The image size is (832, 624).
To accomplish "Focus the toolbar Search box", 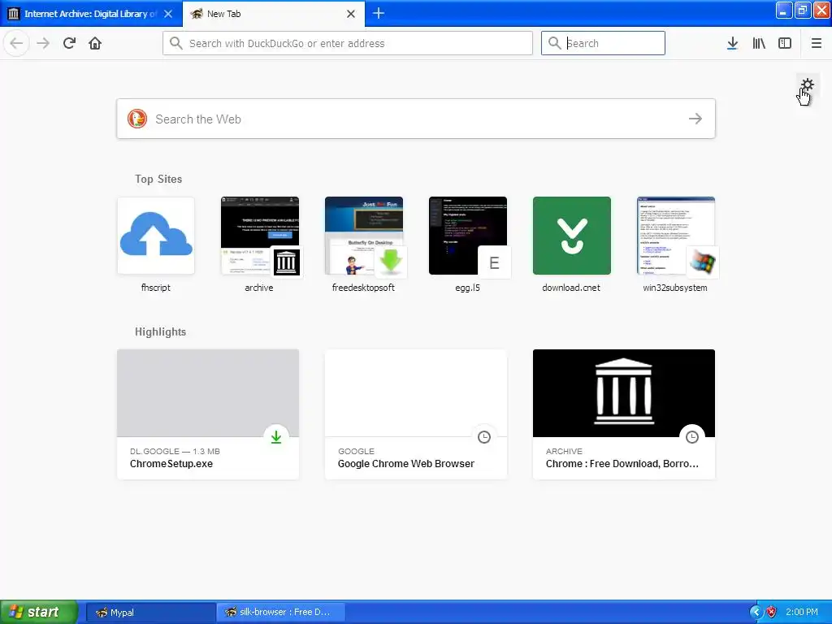I will (x=603, y=43).
